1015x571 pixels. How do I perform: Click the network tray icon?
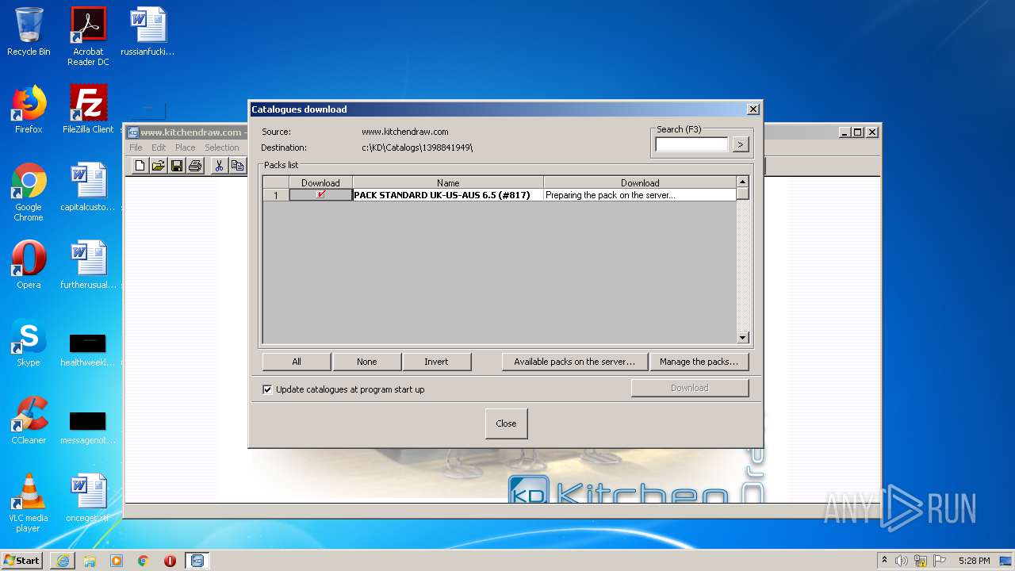tap(921, 561)
